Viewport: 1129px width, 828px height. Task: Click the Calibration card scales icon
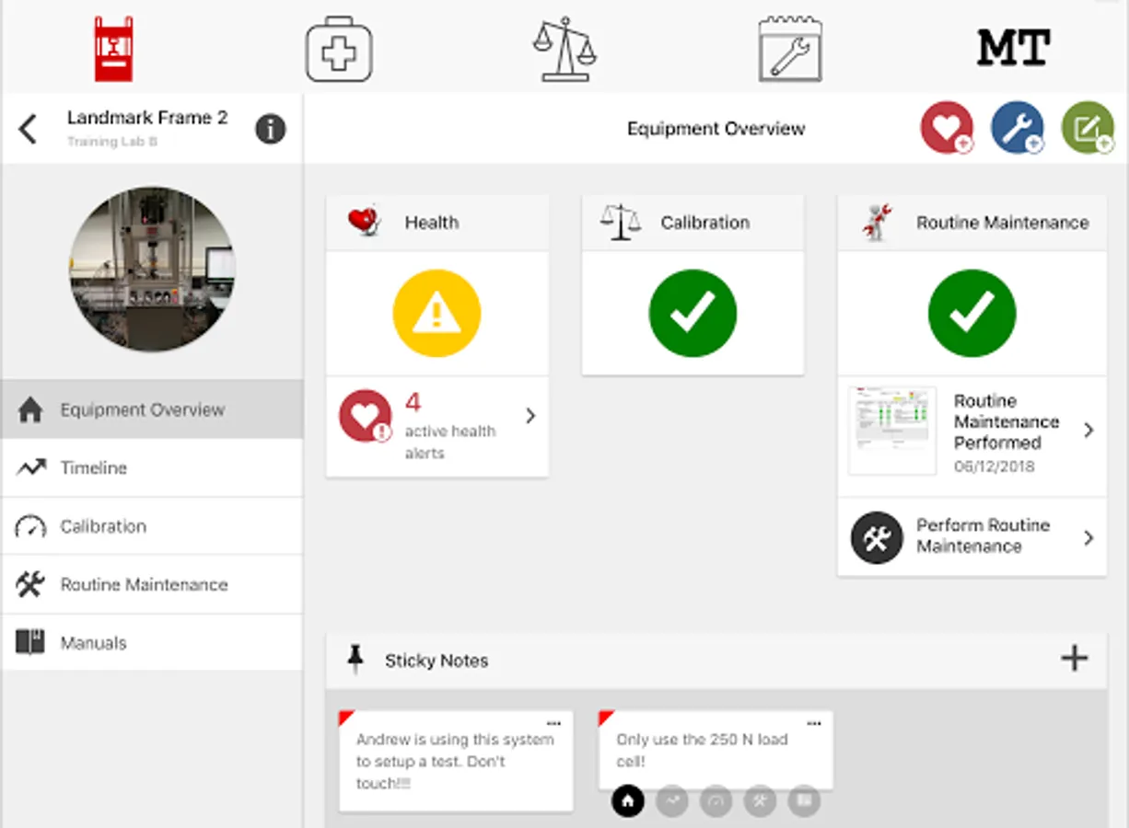(620, 222)
